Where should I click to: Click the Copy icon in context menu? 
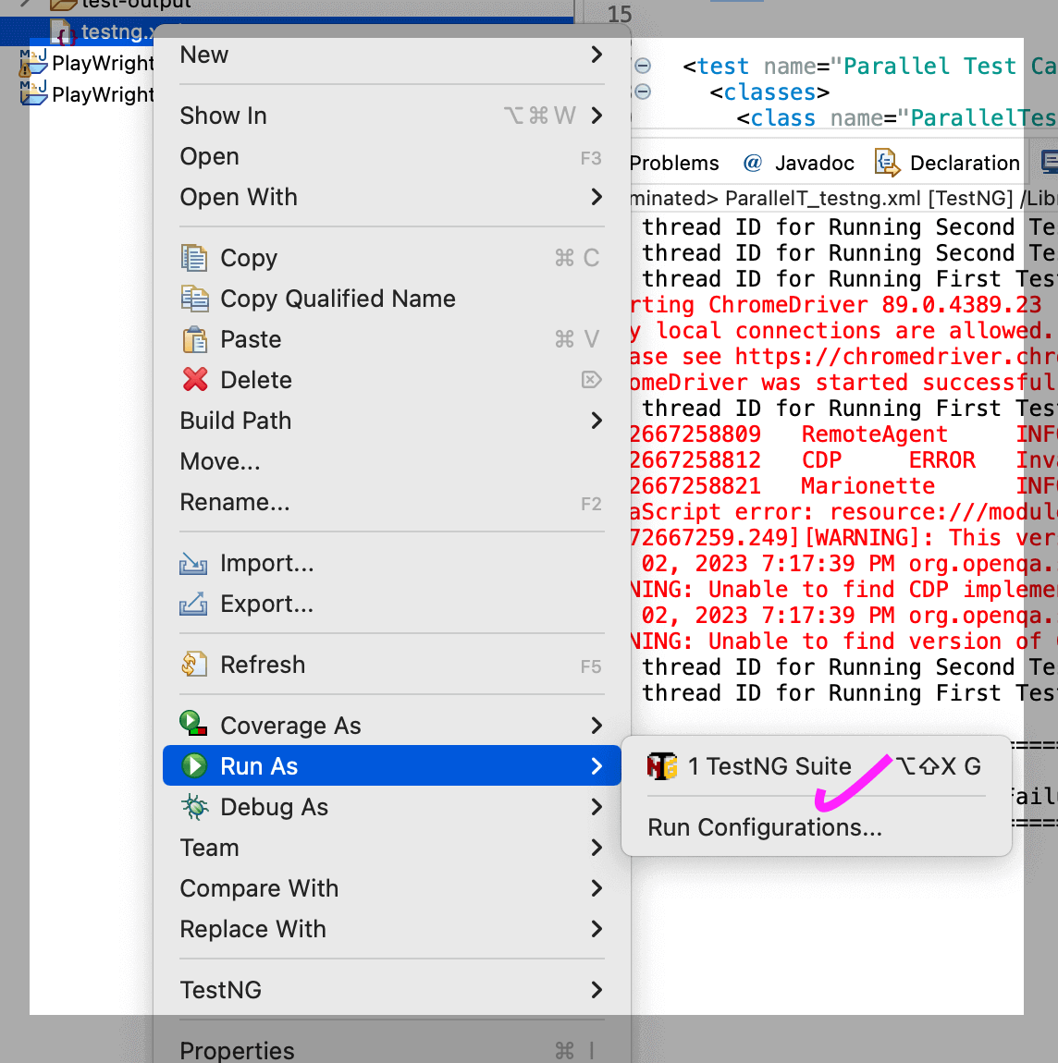(194, 258)
